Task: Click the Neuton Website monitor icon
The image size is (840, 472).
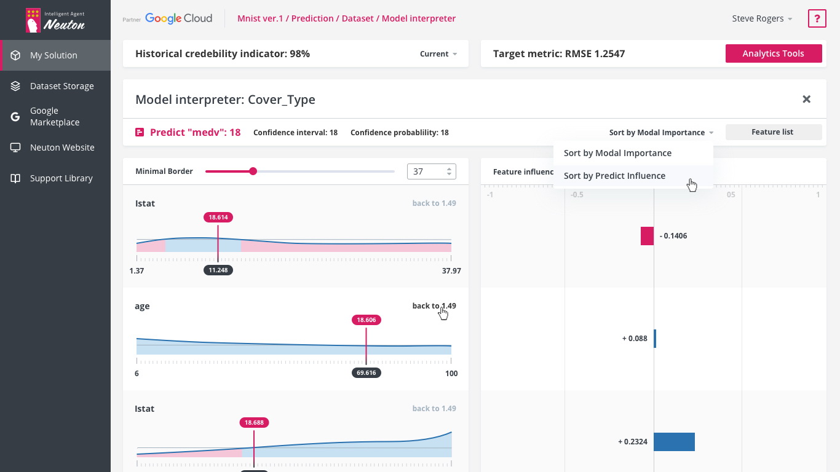Action: pos(15,147)
